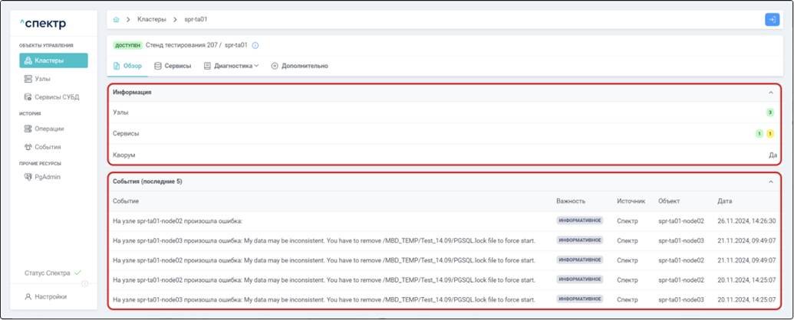Click Кластеры in the breadcrumb
The width and height of the screenshot is (794, 320).
coord(152,19)
